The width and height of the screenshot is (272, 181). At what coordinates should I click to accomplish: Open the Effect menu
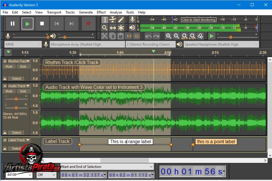(x=101, y=12)
